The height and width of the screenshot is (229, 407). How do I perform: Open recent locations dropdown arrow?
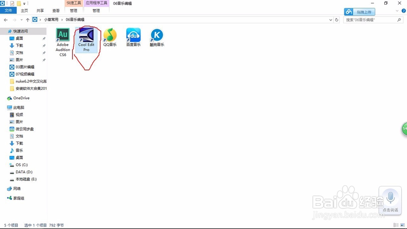point(22,20)
